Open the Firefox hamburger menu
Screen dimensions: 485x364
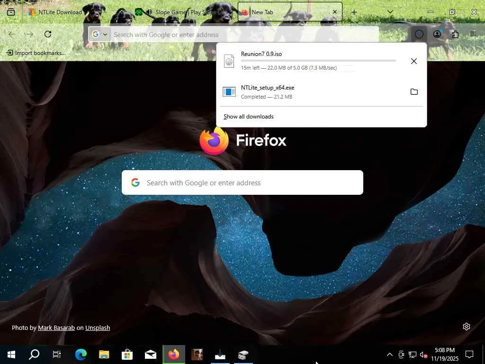click(x=473, y=34)
